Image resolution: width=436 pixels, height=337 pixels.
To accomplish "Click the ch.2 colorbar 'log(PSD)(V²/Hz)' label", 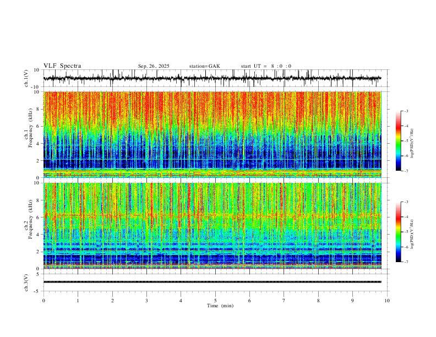I will pyautogui.click(x=412, y=234).
